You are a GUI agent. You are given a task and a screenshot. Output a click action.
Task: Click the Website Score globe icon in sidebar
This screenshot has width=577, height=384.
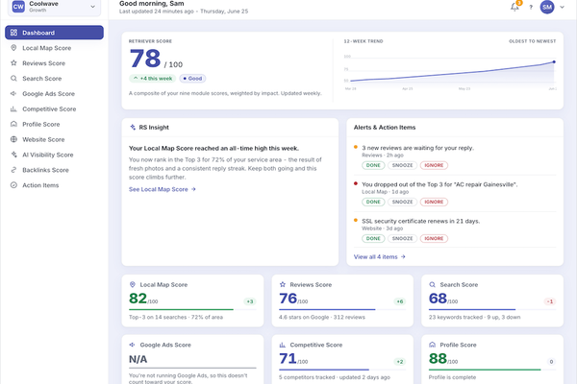13,139
